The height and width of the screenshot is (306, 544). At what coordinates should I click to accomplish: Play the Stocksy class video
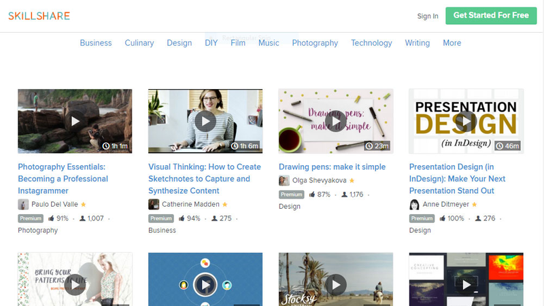(x=336, y=285)
